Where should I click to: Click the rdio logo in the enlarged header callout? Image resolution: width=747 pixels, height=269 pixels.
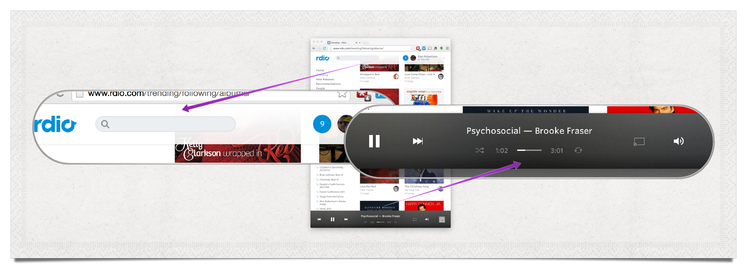point(55,124)
